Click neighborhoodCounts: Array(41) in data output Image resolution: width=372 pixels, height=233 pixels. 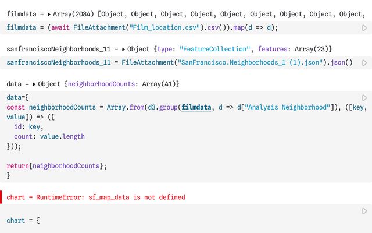coord(123,84)
